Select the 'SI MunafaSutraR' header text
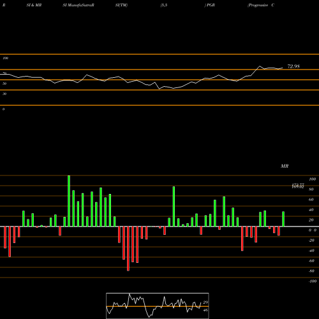This screenshot has width=319, height=319. click(78, 5)
